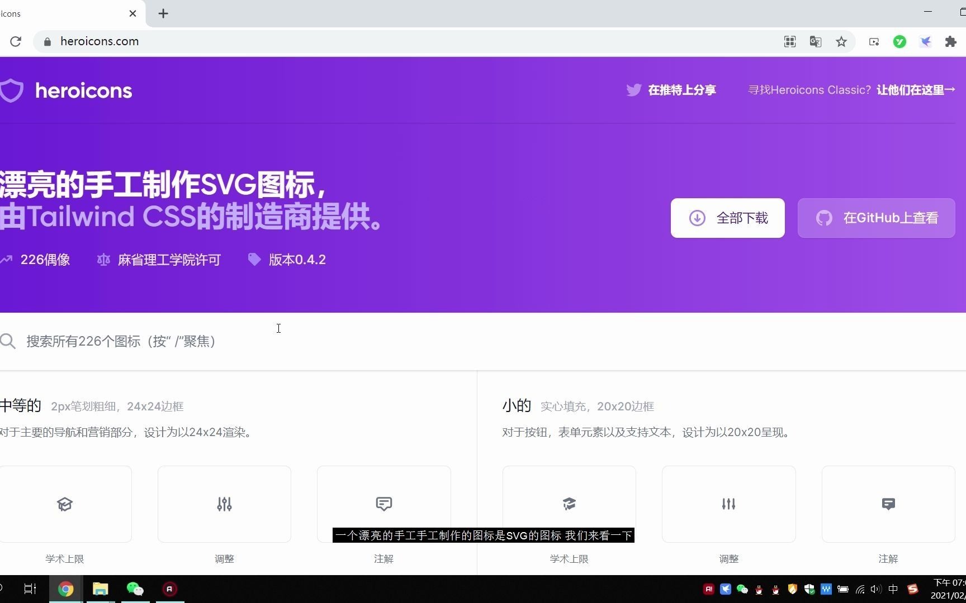This screenshot has height=603, width=966.
Task: Click the red A! tray icon
Action: (x=709, y=589)
